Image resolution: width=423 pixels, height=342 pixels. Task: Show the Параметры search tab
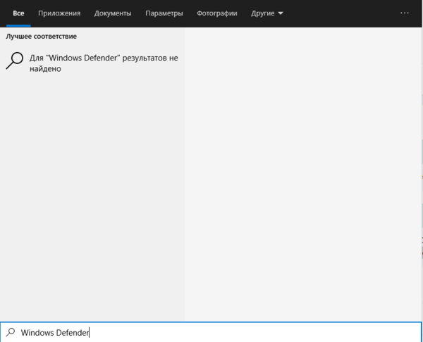coord(164,13)
